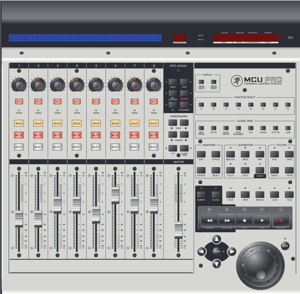Select the Pan/Surround V-Pot assign button
Viewport: 300px width, 294px height.
173,93
